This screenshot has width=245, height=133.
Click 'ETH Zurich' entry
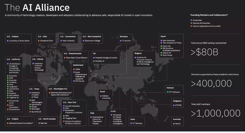coord(80,81)
